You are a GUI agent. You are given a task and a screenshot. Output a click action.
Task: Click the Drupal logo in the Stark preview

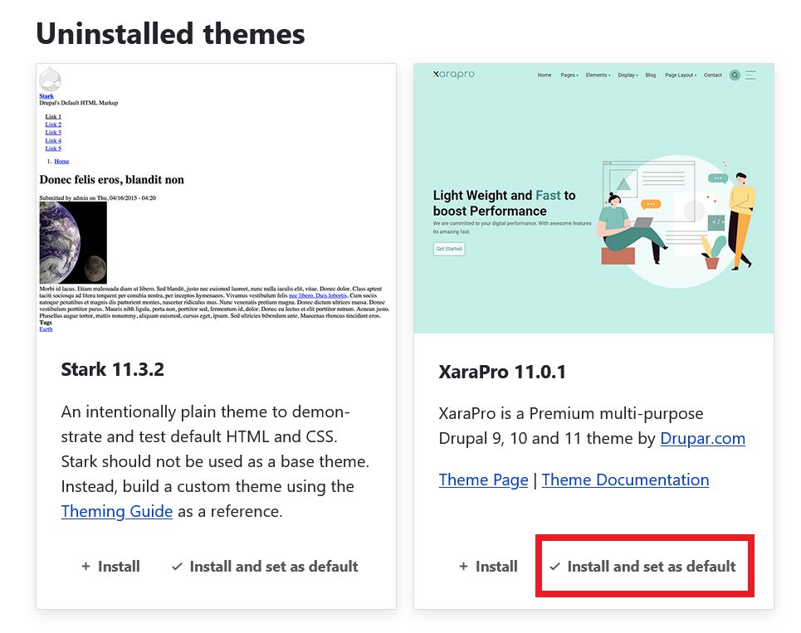click(x=50, y=80)
